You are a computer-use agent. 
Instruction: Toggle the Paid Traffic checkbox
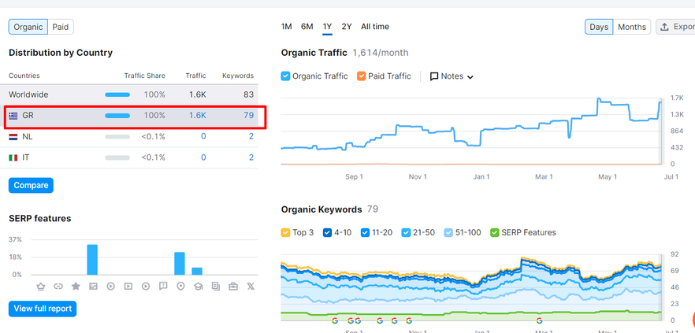[x=362, y=76]
